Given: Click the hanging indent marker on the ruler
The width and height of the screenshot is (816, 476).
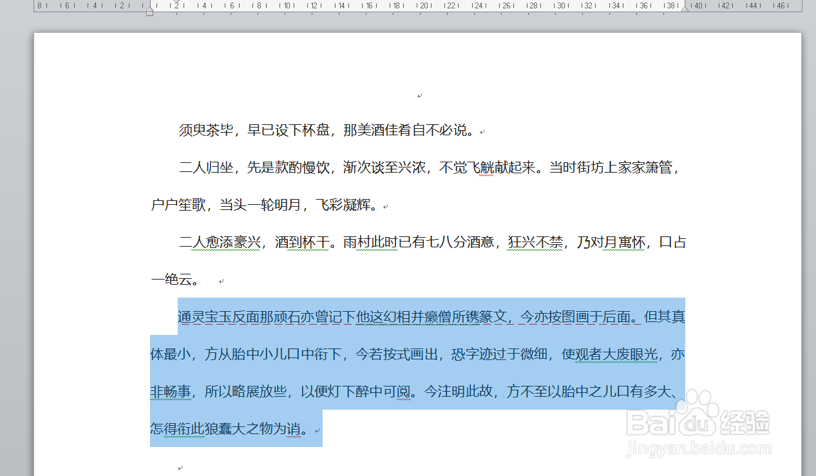Looking at the screenshot, I should coord(150,8).
